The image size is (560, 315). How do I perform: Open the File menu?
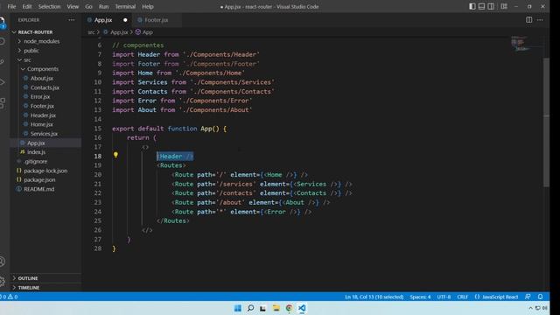(11, 6)
